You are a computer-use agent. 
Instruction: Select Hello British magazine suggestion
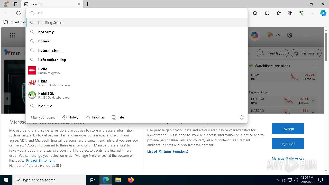(x=136, y=70)
